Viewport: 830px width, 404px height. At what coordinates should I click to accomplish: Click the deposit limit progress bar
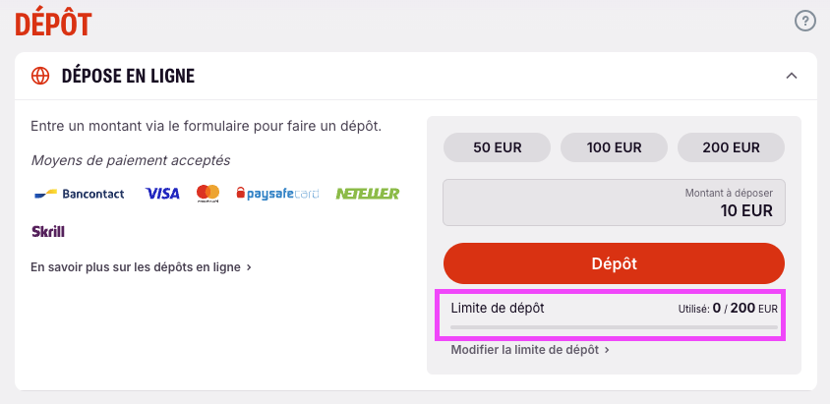click(614, 326)
